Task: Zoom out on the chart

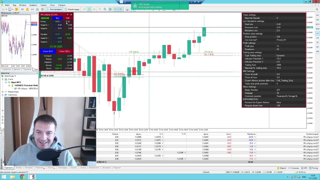Action: tap(105, 9)
